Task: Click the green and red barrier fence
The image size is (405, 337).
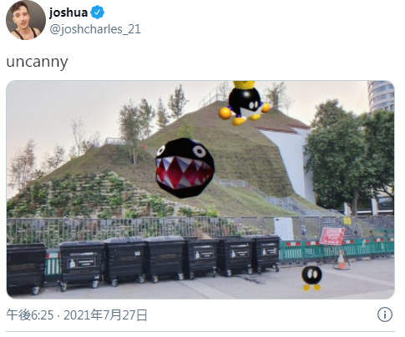Action: (337, 251)
